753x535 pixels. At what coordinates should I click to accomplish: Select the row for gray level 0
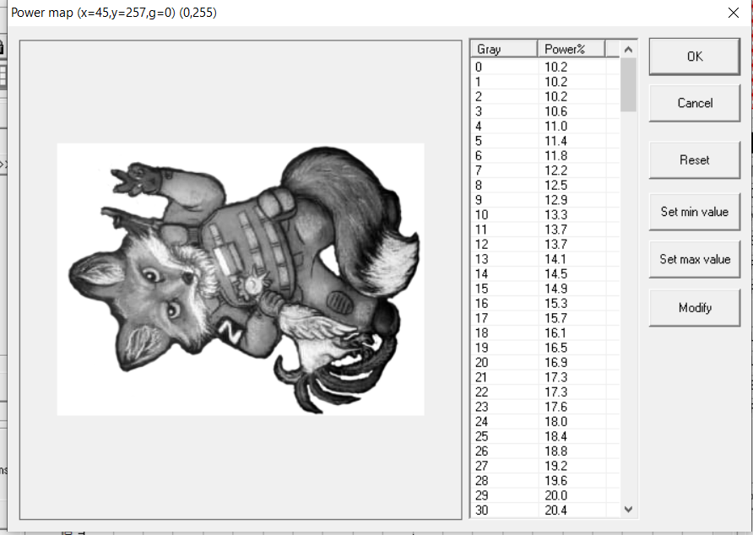pyautogui.click(x=545, y=68)
